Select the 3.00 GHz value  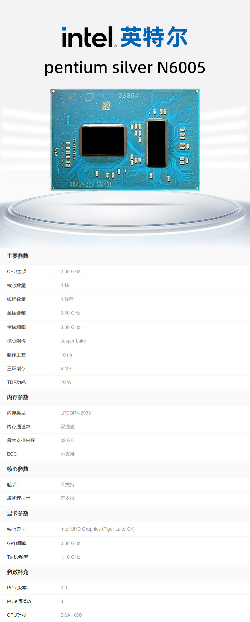[x=70, y=327]
